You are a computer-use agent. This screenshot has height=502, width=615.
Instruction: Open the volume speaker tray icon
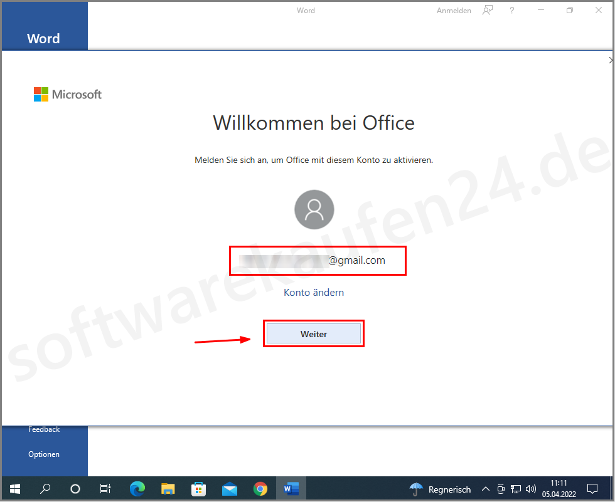531,489
